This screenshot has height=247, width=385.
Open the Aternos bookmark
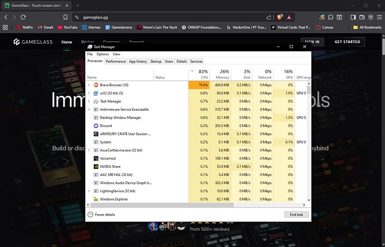92,27
